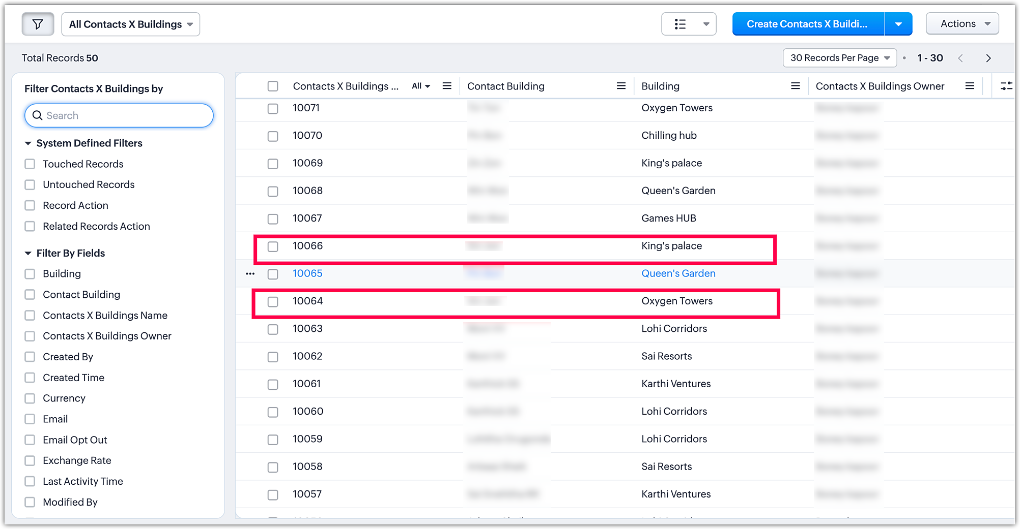The width and height of the screenshot is (1020, 529).
Task: Check the Exchange Rate filter
Action: 30,460
